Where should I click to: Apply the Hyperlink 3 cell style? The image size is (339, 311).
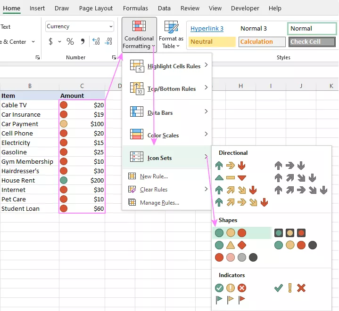click(207, 29)
